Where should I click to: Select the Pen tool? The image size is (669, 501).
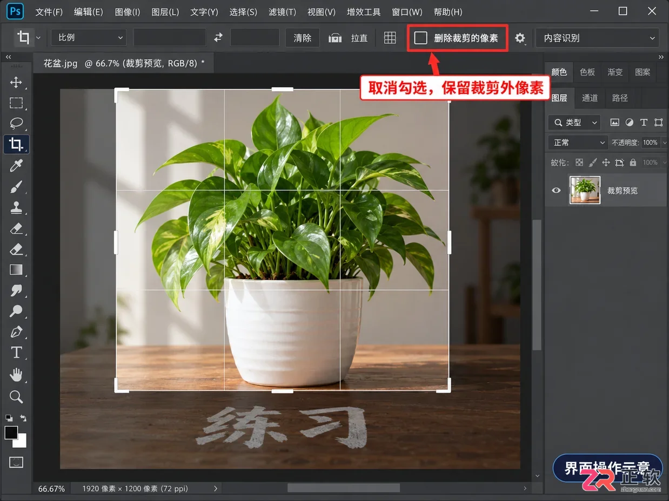16,331
